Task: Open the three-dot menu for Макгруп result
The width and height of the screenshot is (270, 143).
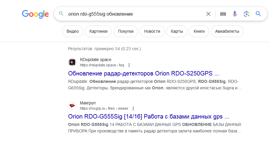Action: (133, 109)
